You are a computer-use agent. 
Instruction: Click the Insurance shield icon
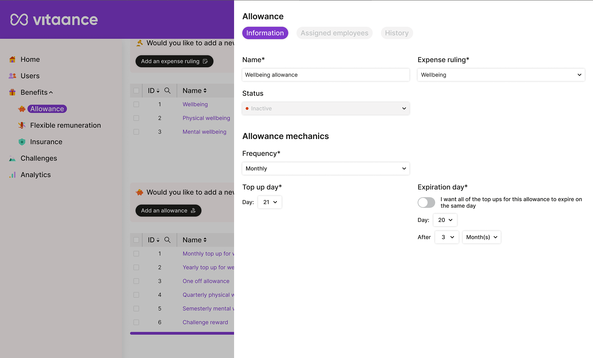pyautogui.click(x=22, y=141)
